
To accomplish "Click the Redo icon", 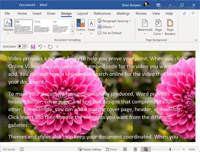I will pyautogui.click(x=50, y=47).
